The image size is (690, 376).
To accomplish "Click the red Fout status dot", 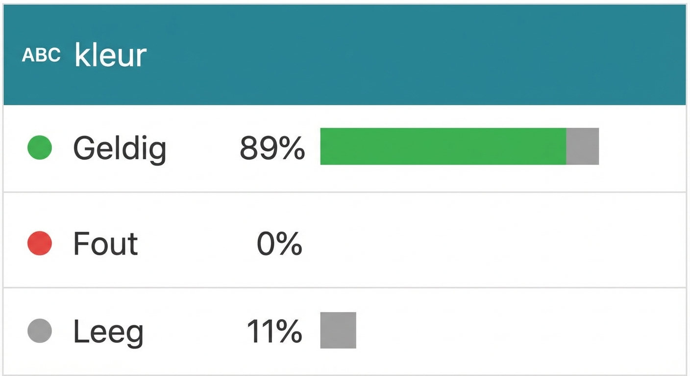I will point(40,243).
